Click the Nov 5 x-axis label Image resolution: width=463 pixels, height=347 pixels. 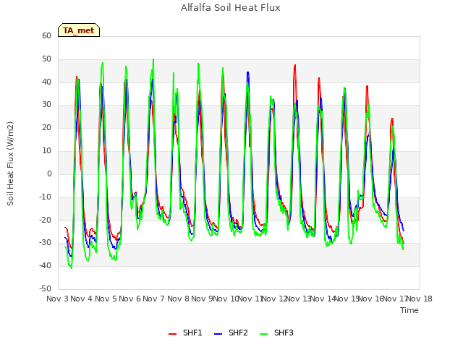(x=106, y=299)
